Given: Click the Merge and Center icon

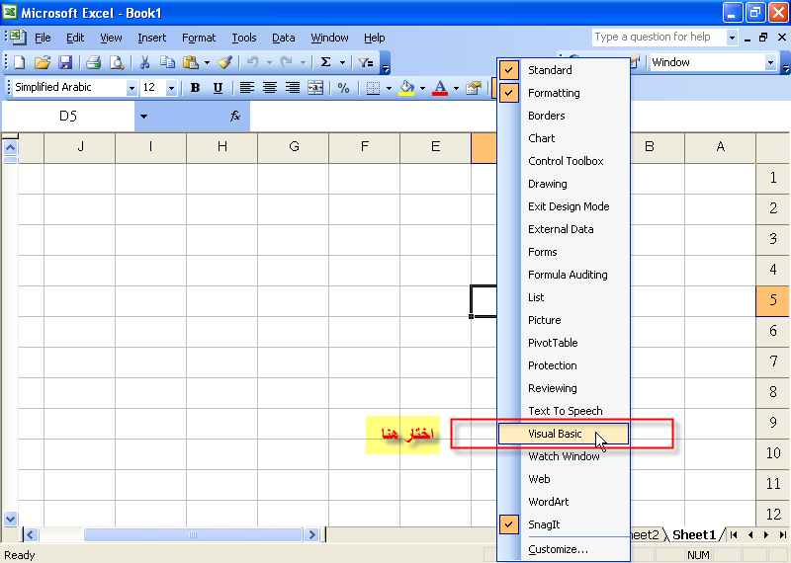Looking at the screenshot, I should tap(315, 88).
